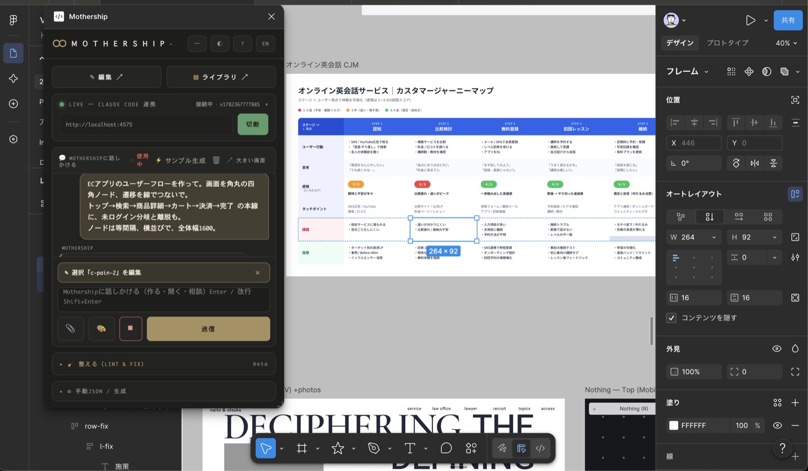Expand the 整える (LINT & FIX) section
808x471 pixels.
coord(164,364)
